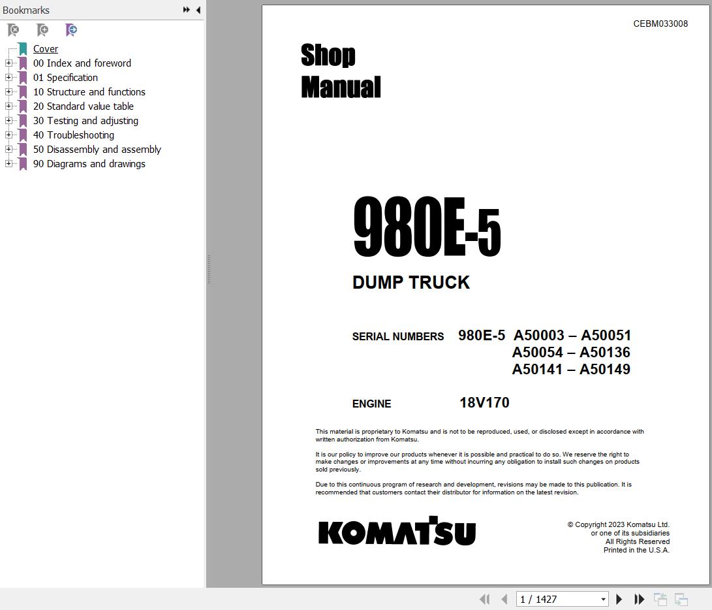Click the Komatsu logo on the page
This screenshot has width=712, height=610.
pos(397,530)
